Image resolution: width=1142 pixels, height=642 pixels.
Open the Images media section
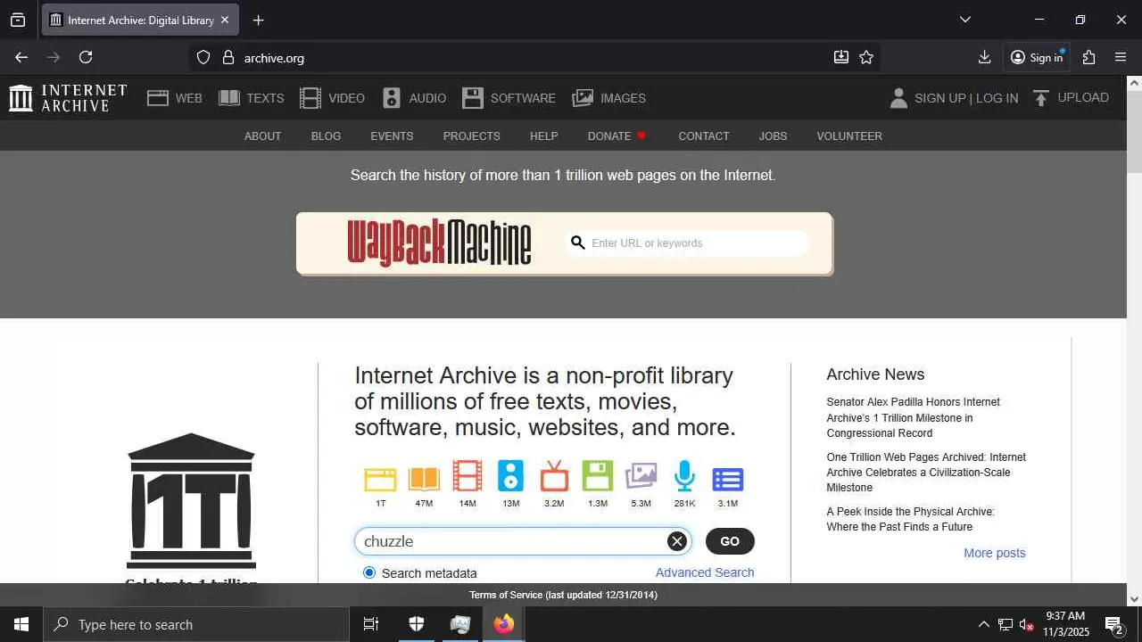click(608, 98)
